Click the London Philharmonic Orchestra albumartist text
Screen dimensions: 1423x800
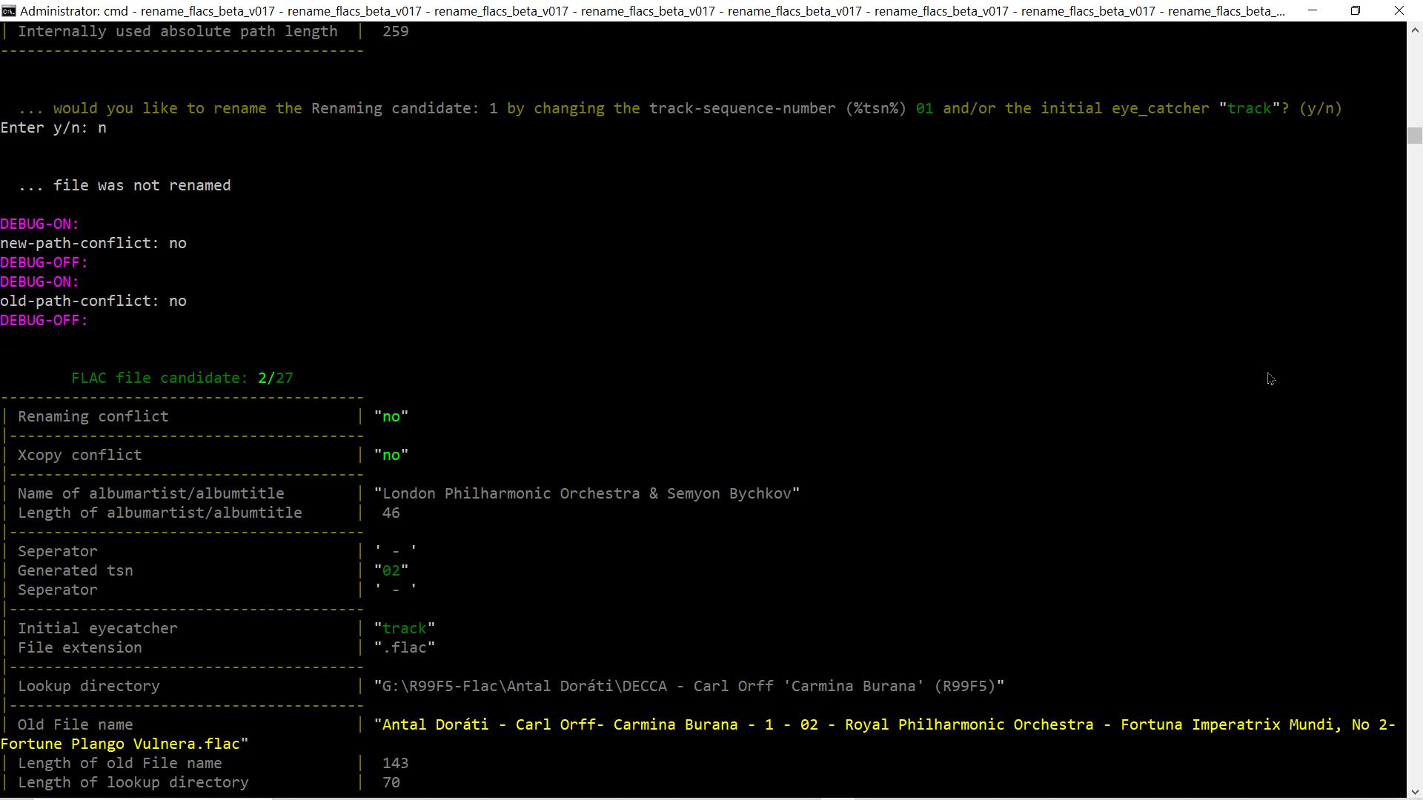click(587, 494)
